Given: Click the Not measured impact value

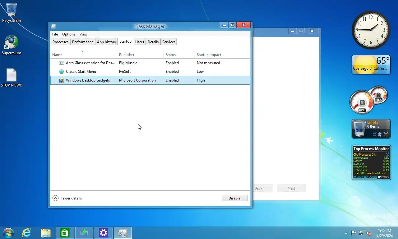Looking at the screenshot, I should tap(208, 63).
